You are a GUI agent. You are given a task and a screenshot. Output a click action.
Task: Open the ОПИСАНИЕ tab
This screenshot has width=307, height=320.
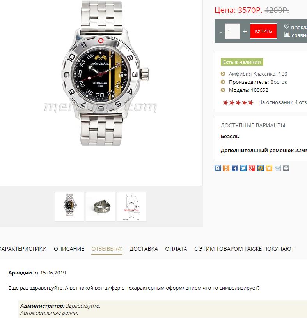coord(69,249)
